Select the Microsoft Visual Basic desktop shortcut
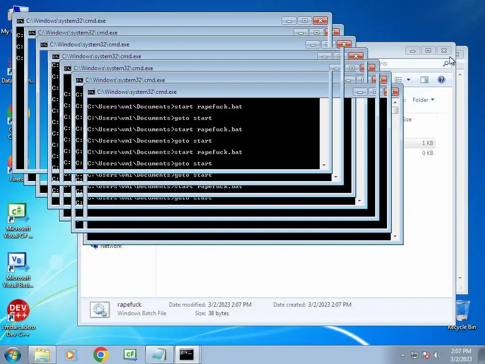This screenshot has height=364, width=485. (18, 270)
